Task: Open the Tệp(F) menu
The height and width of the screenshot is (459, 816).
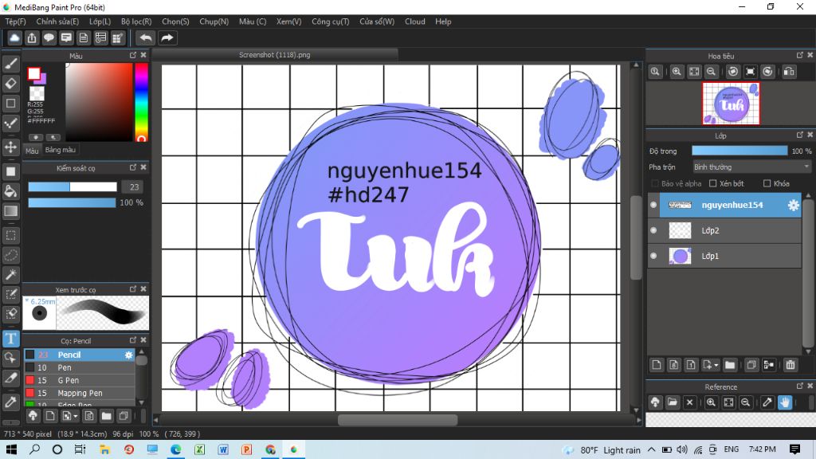Action: 16,22
